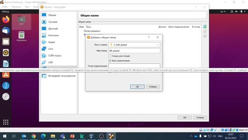Screen dimensions: 248x140
Task: Open the Файл menu in VirtualBox
Action: 5,7
